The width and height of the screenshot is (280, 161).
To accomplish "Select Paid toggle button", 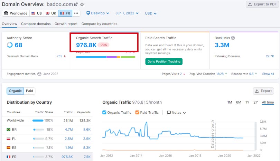I will [29, 91].
